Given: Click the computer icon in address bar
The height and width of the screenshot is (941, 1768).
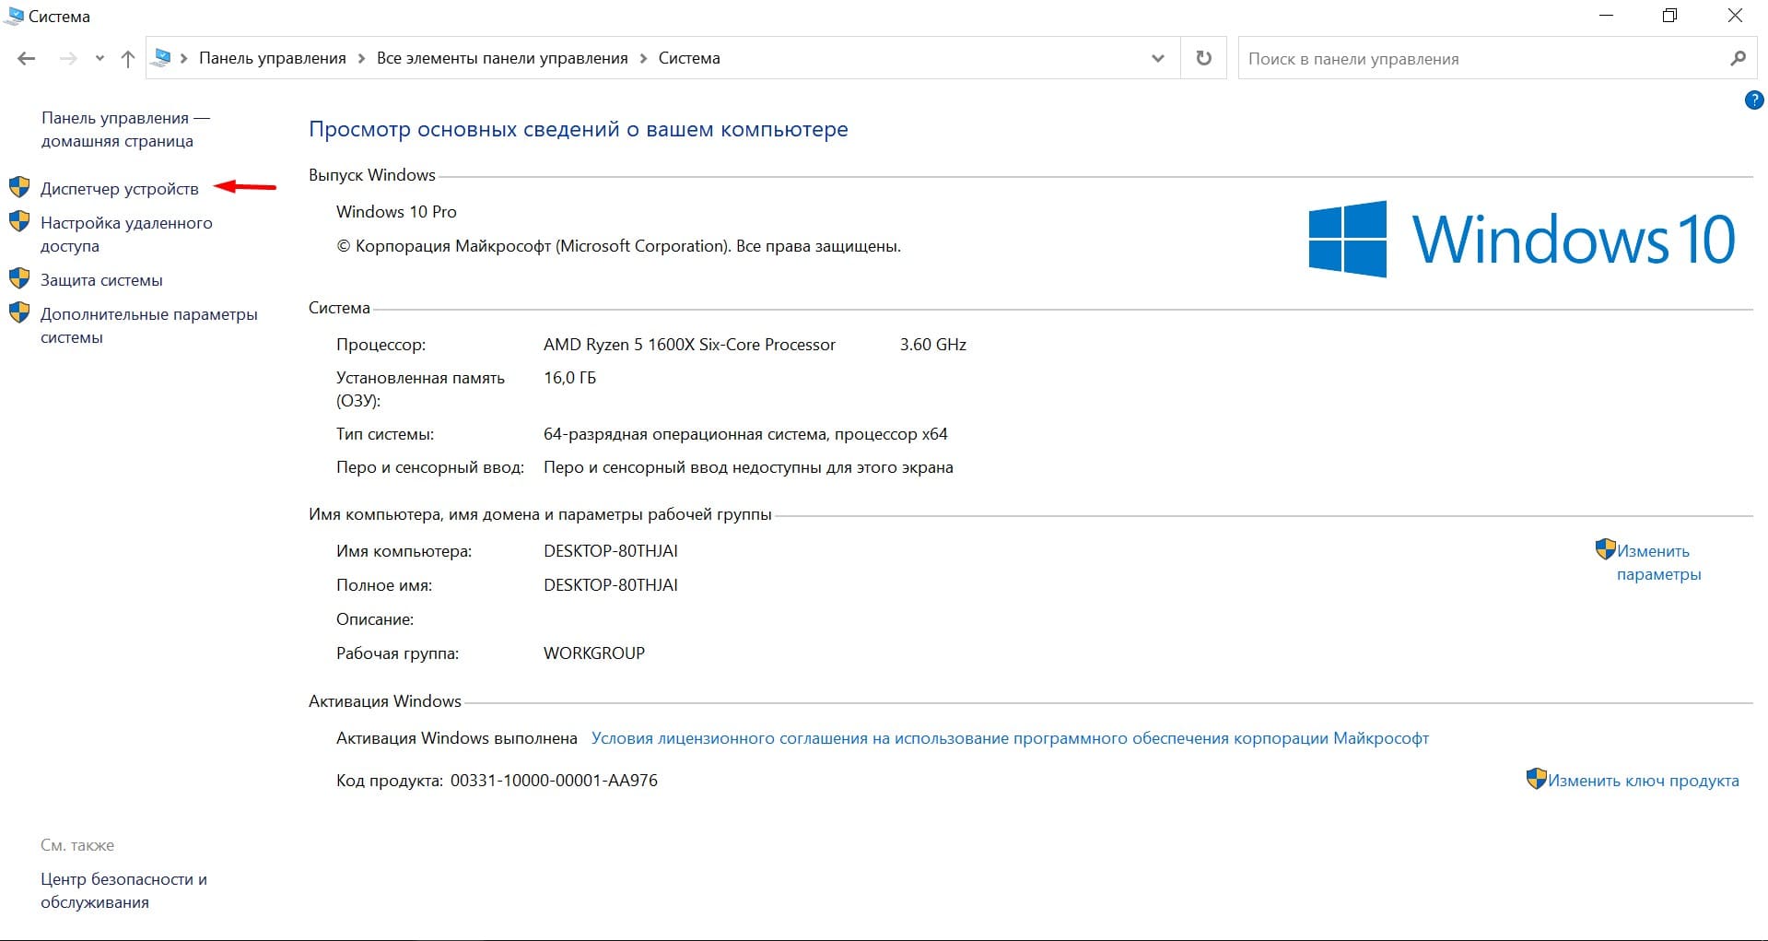Looking at the screenshot, I should [162, 58].
